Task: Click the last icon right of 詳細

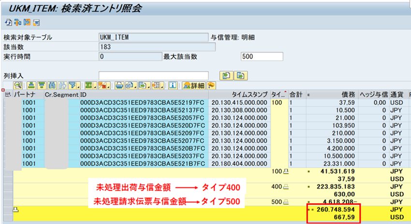Action: (x=211, y=85)
